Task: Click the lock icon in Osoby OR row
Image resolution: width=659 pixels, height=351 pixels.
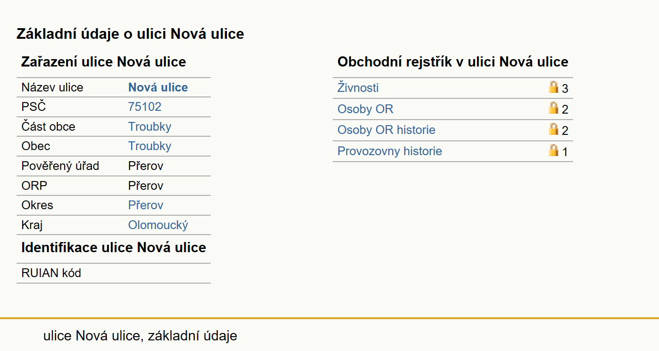Action: click(x=553, y=108)
